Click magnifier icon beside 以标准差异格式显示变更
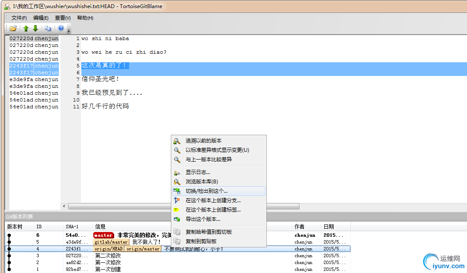The height and width of the screenshot is (273, 467). (177, 150)
